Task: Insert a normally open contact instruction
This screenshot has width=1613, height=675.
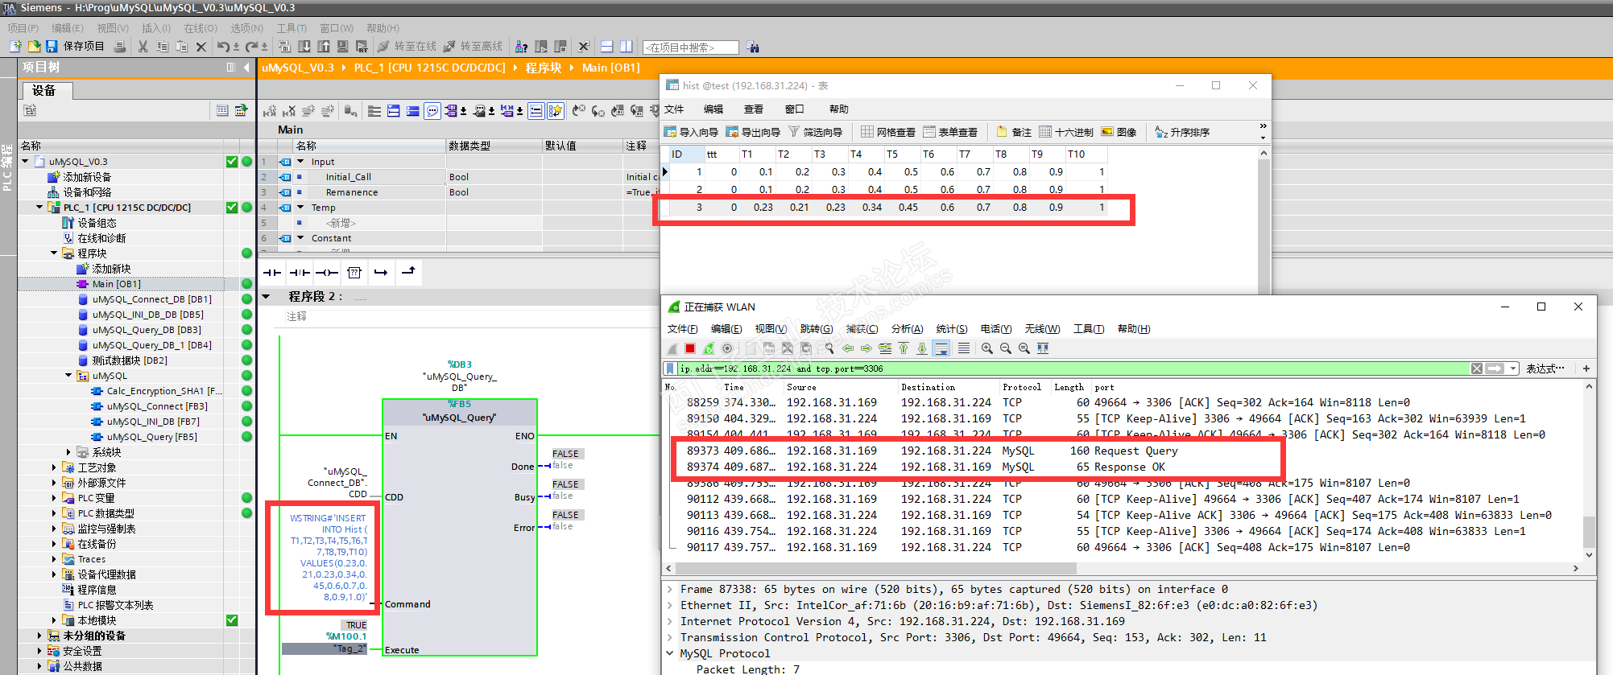Action: (x=272, y=273)
